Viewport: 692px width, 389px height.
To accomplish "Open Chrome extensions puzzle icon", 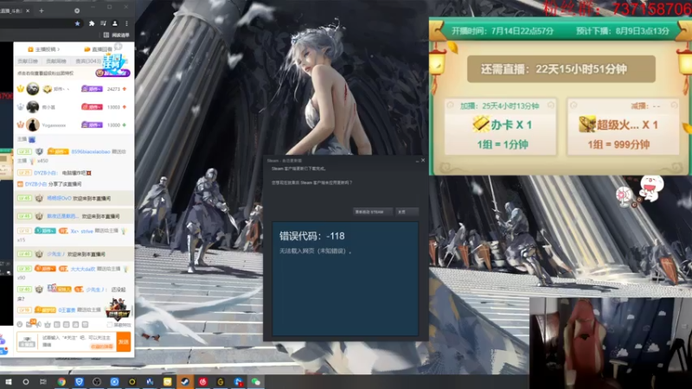I will point(92,23).
